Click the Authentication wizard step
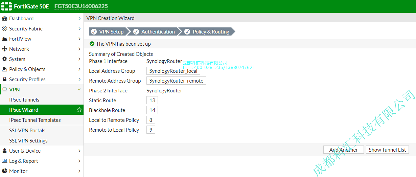Image resolution: width=416 pixels, height=177 pixels. (154, 31)
